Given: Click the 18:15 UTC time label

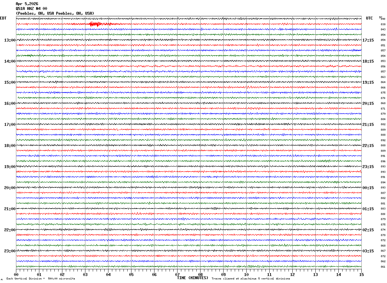Looking at the screenshot, I should [x=368, y=61].
